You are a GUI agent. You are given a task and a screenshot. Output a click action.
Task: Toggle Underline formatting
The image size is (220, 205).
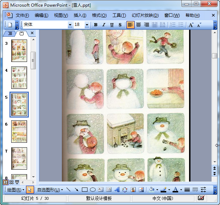[x=112, y=25]
